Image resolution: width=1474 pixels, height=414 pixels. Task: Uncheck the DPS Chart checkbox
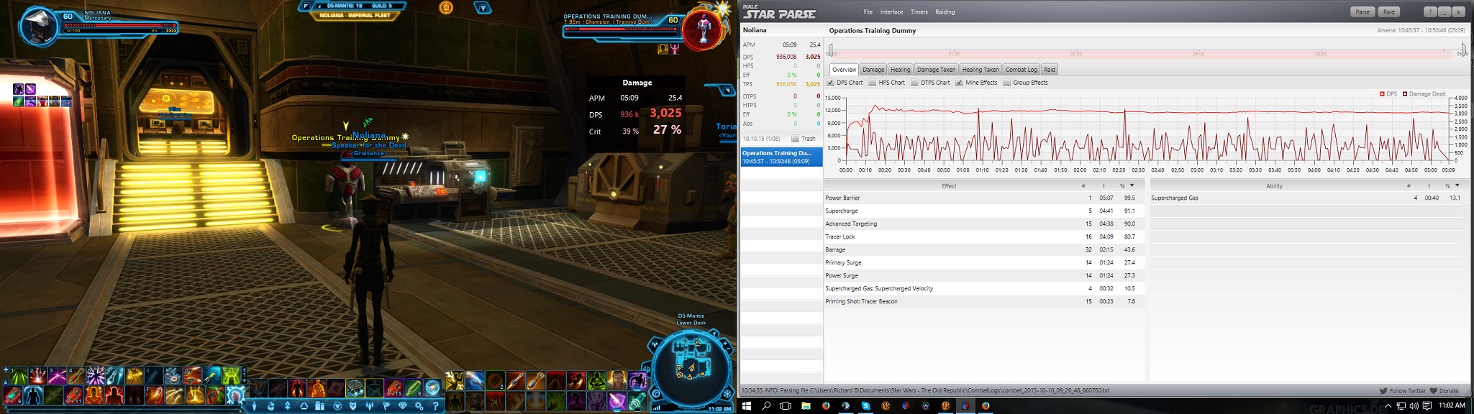click(x=831, y=83)
